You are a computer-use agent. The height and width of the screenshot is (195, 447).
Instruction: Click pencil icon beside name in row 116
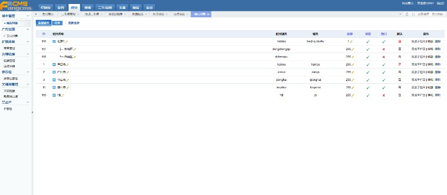click(x=67, y=42)
